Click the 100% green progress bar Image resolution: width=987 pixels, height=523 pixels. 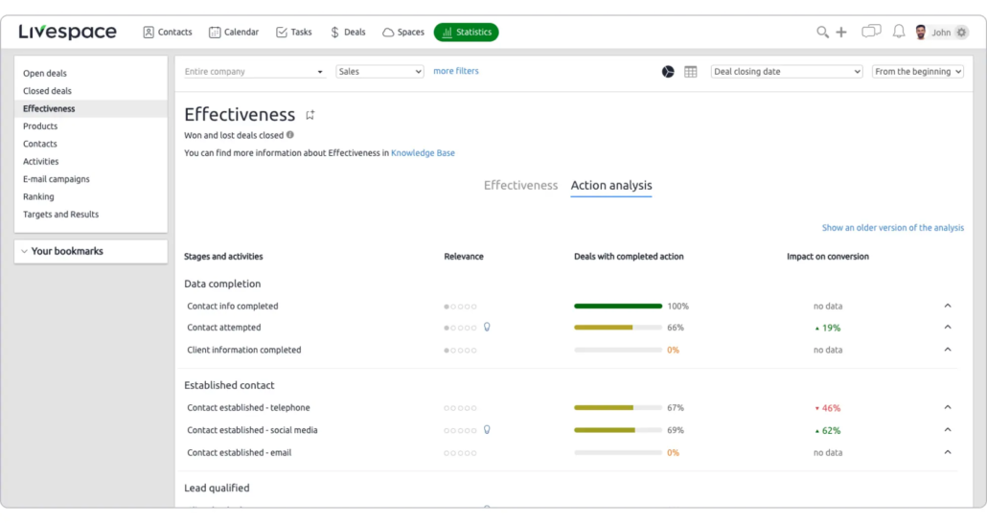617,307
